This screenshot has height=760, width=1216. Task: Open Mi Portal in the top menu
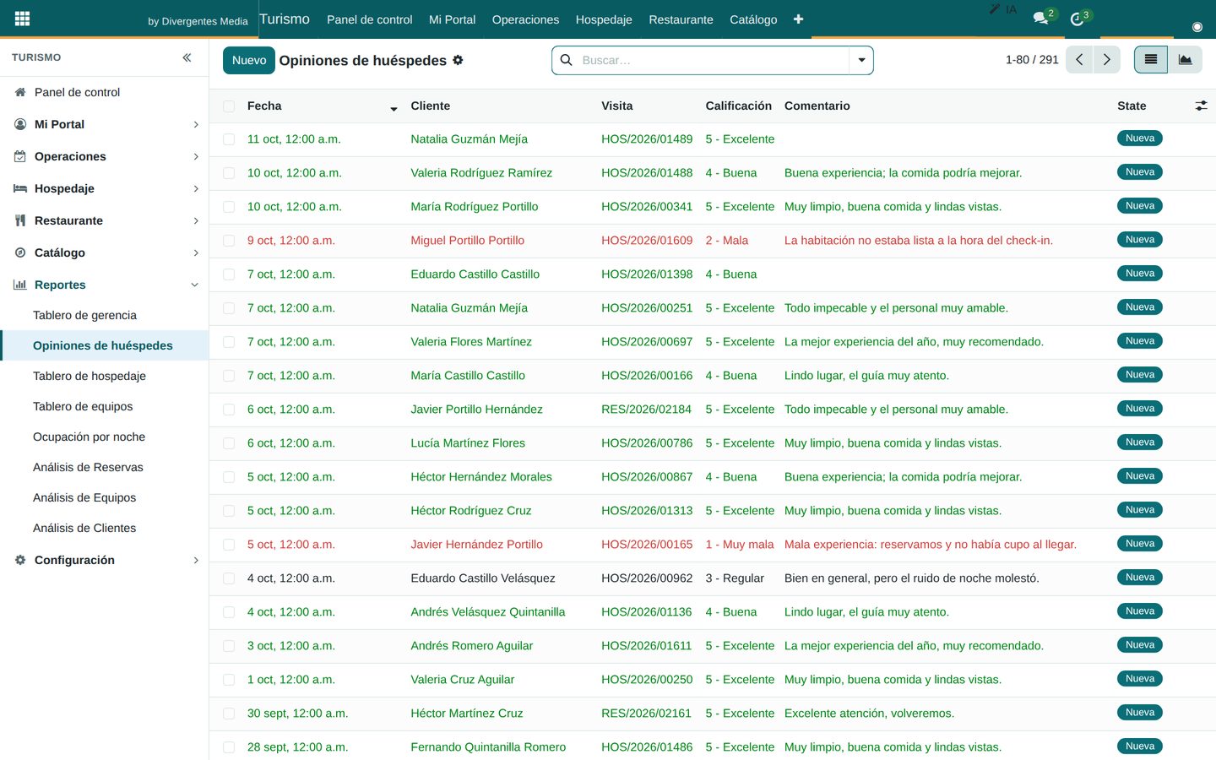coord(452,19)
